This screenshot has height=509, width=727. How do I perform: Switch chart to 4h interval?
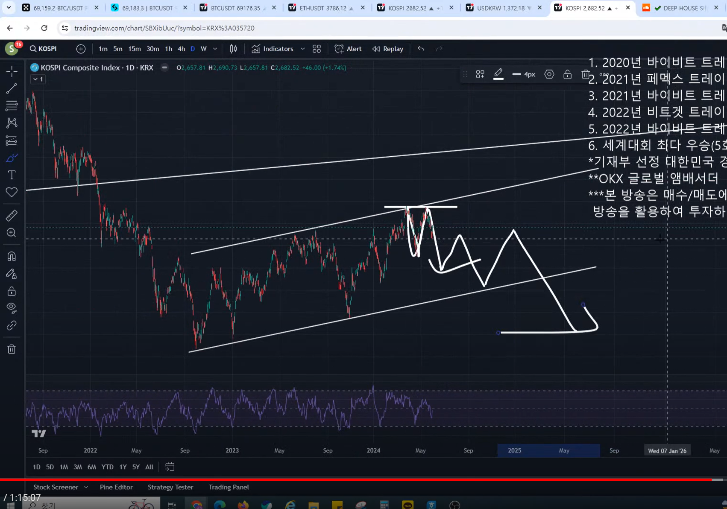(181, 49)
